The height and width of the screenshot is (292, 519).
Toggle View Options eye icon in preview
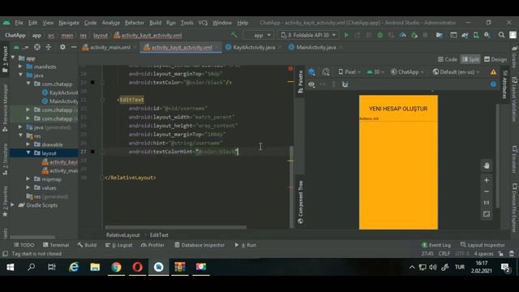pyautogui.click(x=311, y=84)
